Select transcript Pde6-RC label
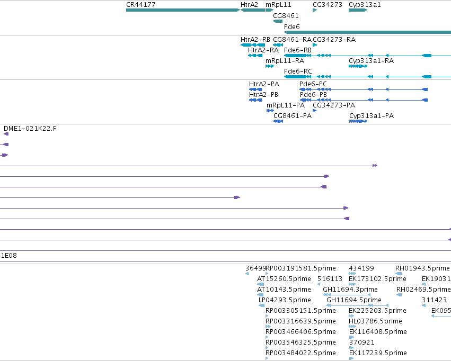The width and height of the screenshot is (451, 361). pyautogui.click(x=298, y=71)
